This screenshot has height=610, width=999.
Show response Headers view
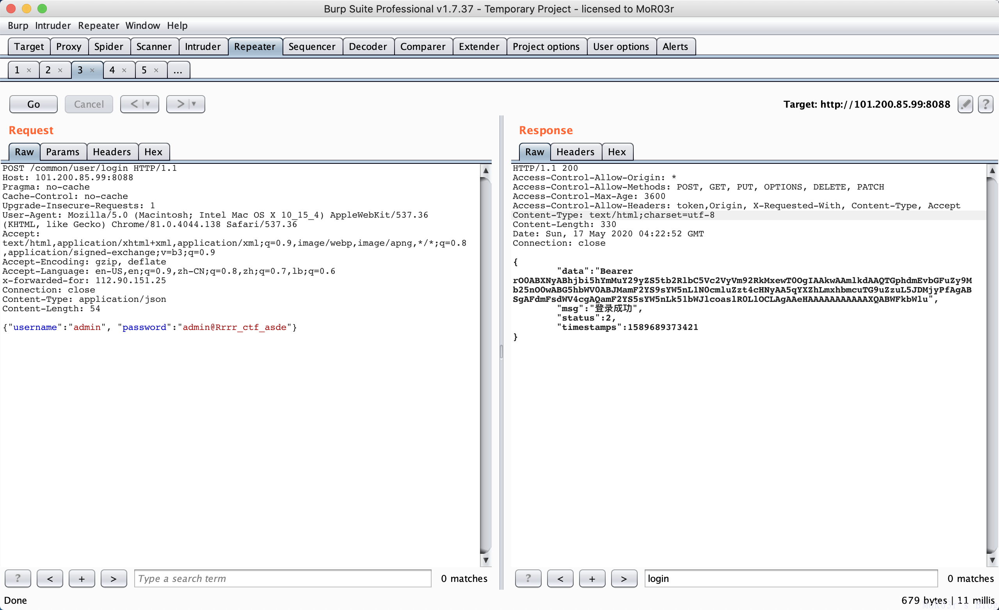[576, 152]
